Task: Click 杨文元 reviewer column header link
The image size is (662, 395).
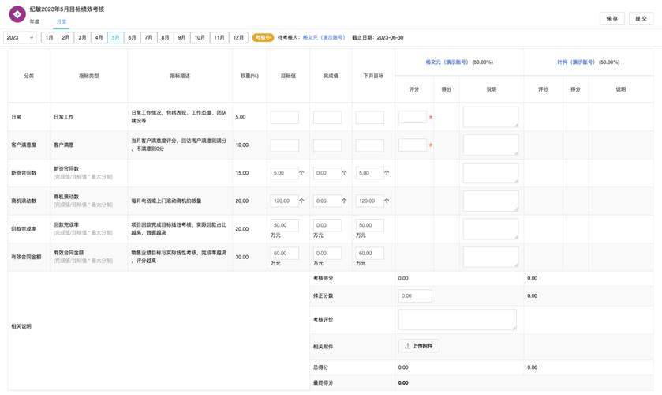Action: click(447, 62)
